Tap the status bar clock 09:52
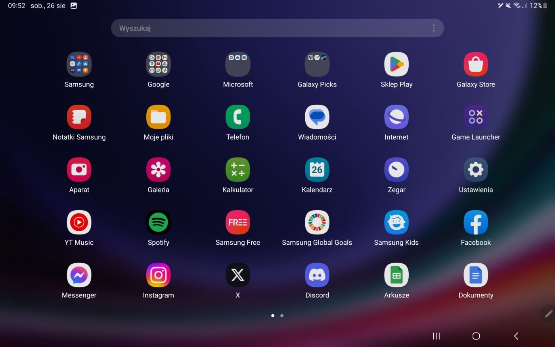 17,6
